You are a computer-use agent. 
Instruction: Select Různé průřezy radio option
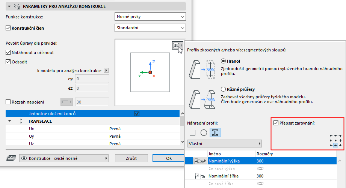point(224,89)
